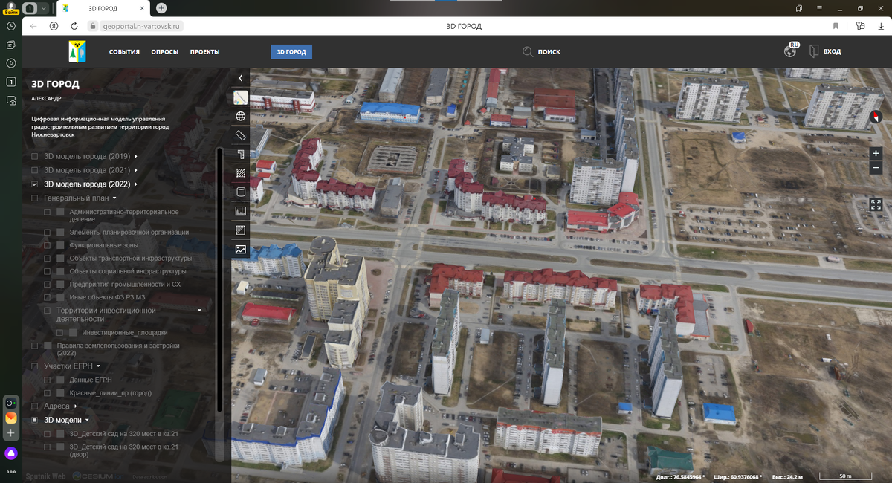Screen dimensions: 892x483
Task: Open the basemap selector tool icon
Action: [240, 97]
